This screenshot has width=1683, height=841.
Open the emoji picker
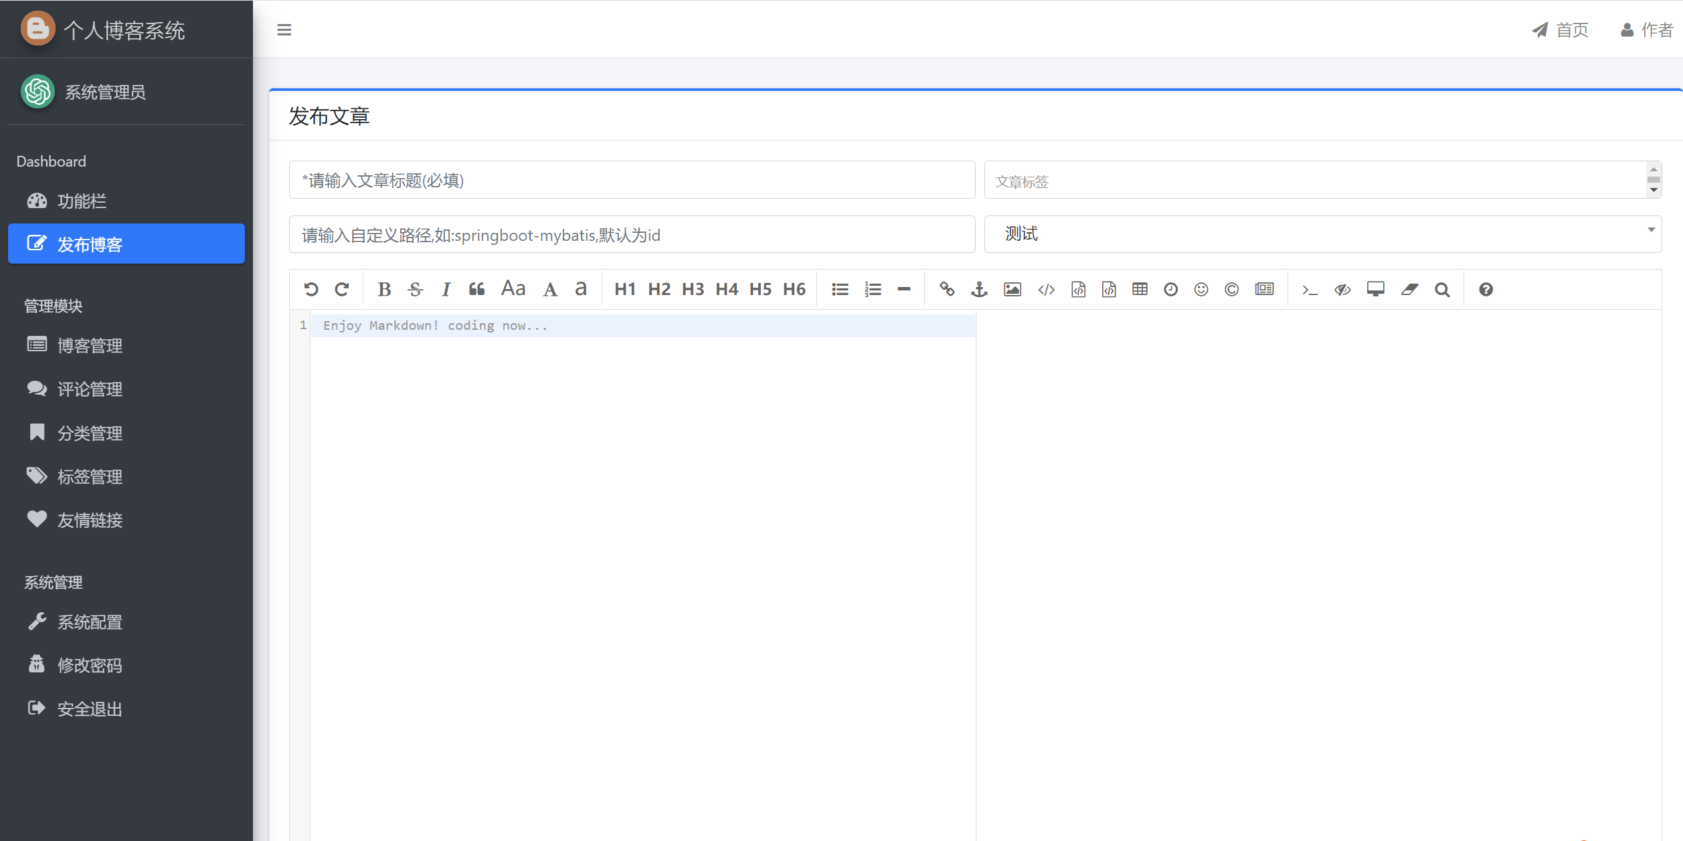point(1201,289)
